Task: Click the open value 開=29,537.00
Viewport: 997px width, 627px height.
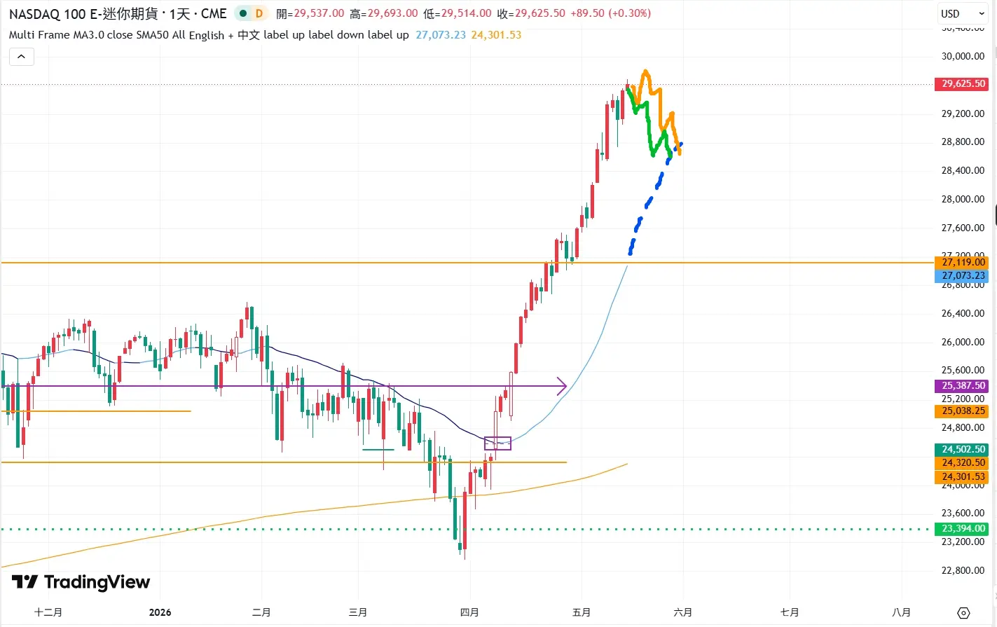Action: click(x=310, y=13)
